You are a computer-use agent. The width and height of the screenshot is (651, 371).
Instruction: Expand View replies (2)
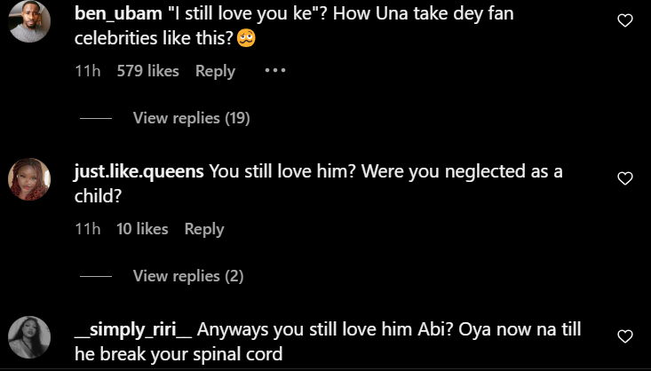point(187,276)
